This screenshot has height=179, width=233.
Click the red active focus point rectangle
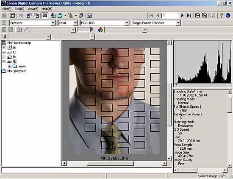tap(123, 89)
